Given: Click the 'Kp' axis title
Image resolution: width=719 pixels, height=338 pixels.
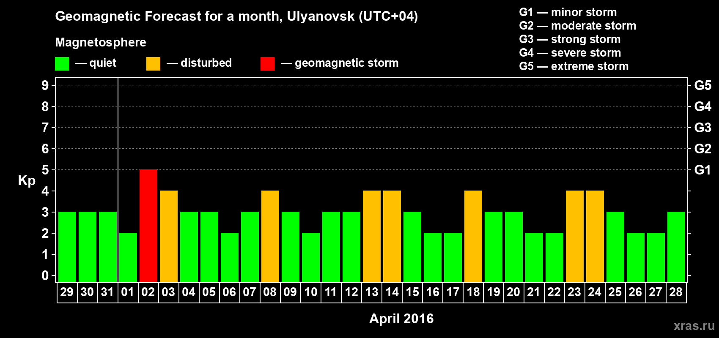Looking at the screenshot, I should [x=27, y=181].
